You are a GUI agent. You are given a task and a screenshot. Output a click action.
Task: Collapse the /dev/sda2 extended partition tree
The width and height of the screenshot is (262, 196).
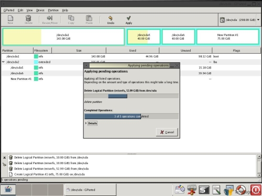[x=3, y=62]
